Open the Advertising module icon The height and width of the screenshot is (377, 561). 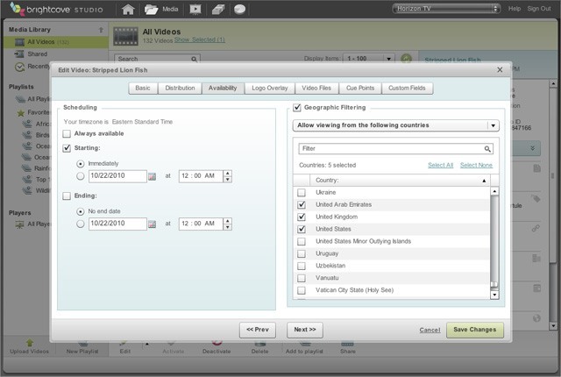[x=218, y=10]
